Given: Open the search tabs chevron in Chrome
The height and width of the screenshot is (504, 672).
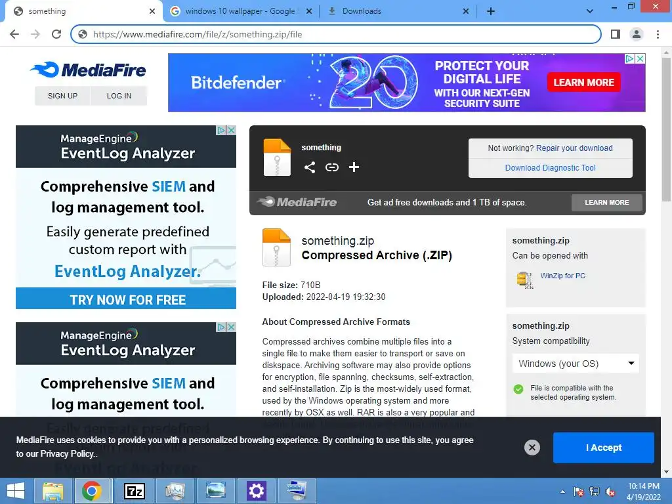Looking at the screenshot, I should tap(590, 11).
